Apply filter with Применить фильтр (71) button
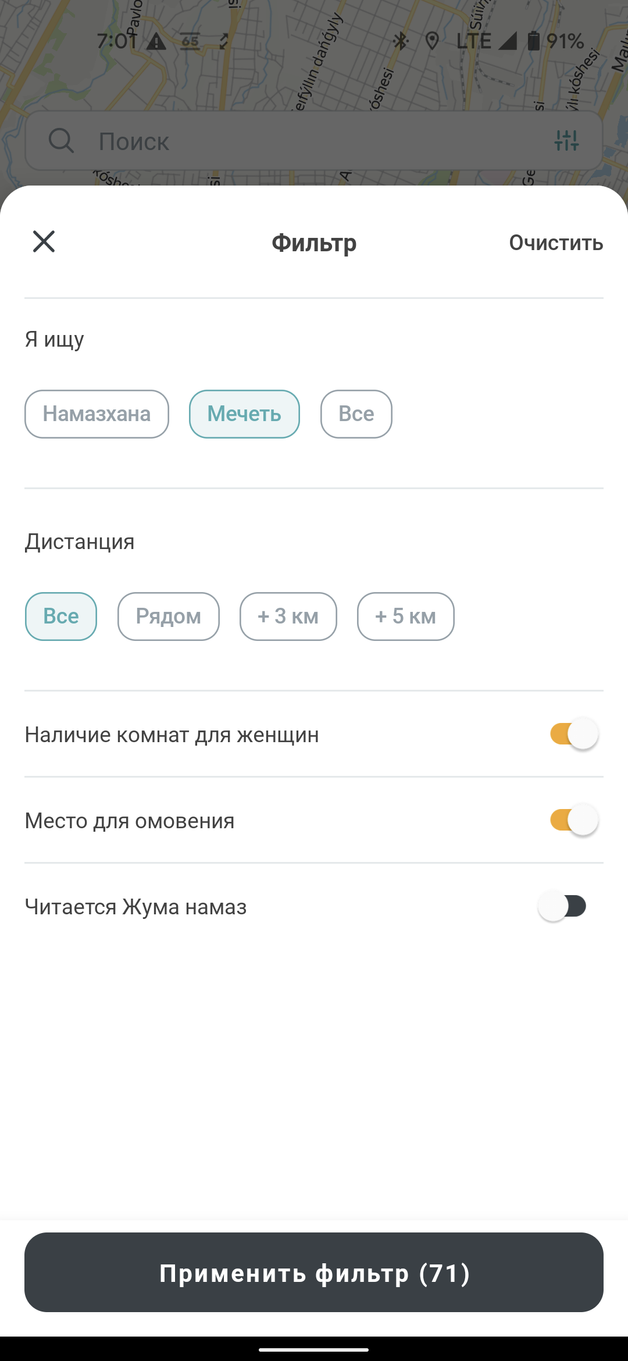The height and width of the screenshot is (1361, 628). pos(314,1272)
